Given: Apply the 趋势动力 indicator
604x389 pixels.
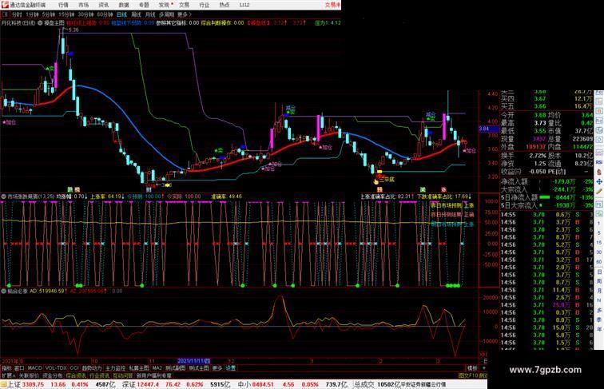Looking at the screenshot, I should (x=92, y=368).
